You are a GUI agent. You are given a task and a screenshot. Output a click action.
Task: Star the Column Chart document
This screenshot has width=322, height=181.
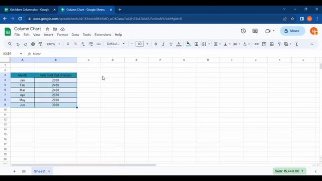[x=47, y=29]
